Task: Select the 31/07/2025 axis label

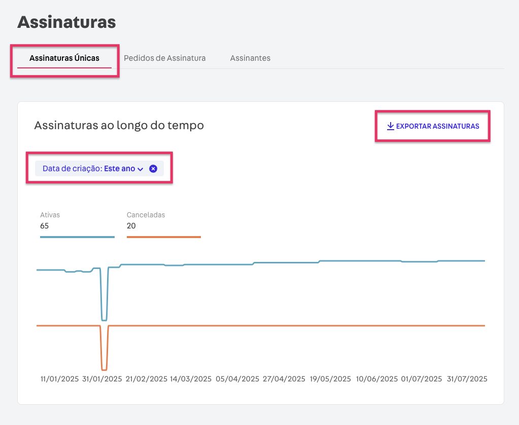Action: point(467,379)
